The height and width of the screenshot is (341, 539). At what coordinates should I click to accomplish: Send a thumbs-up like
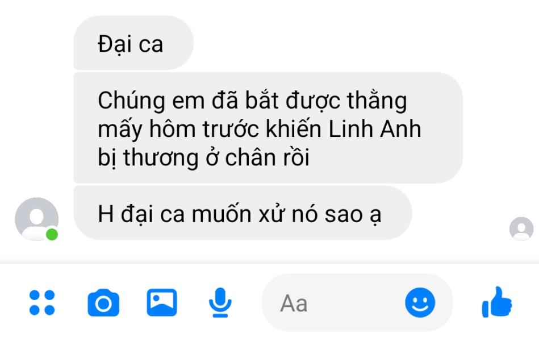497,302
